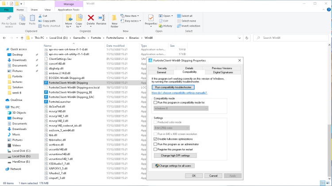Select FortniteClient-Win64-Shipping_BE file
This screenshot has width=332, height=186.
click(70, 92)
